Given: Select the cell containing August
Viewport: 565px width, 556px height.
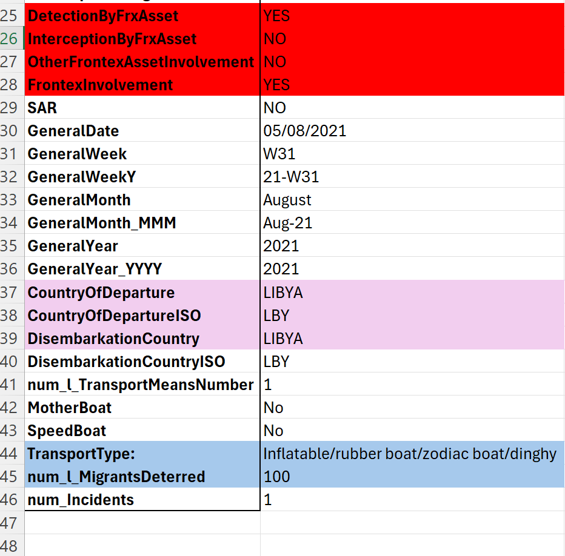Looking at the screenshot, I should [x=287, y=200].
